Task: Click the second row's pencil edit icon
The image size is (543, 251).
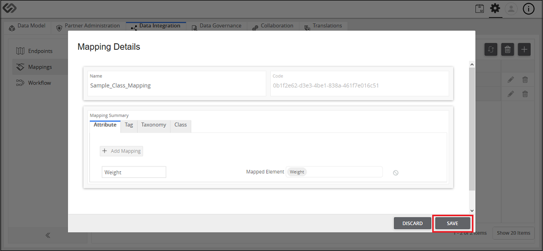Action: coord(510,93)
